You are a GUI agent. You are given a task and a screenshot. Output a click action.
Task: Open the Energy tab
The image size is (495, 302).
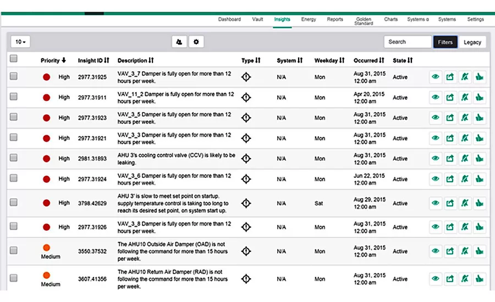(x=309, y=19)
